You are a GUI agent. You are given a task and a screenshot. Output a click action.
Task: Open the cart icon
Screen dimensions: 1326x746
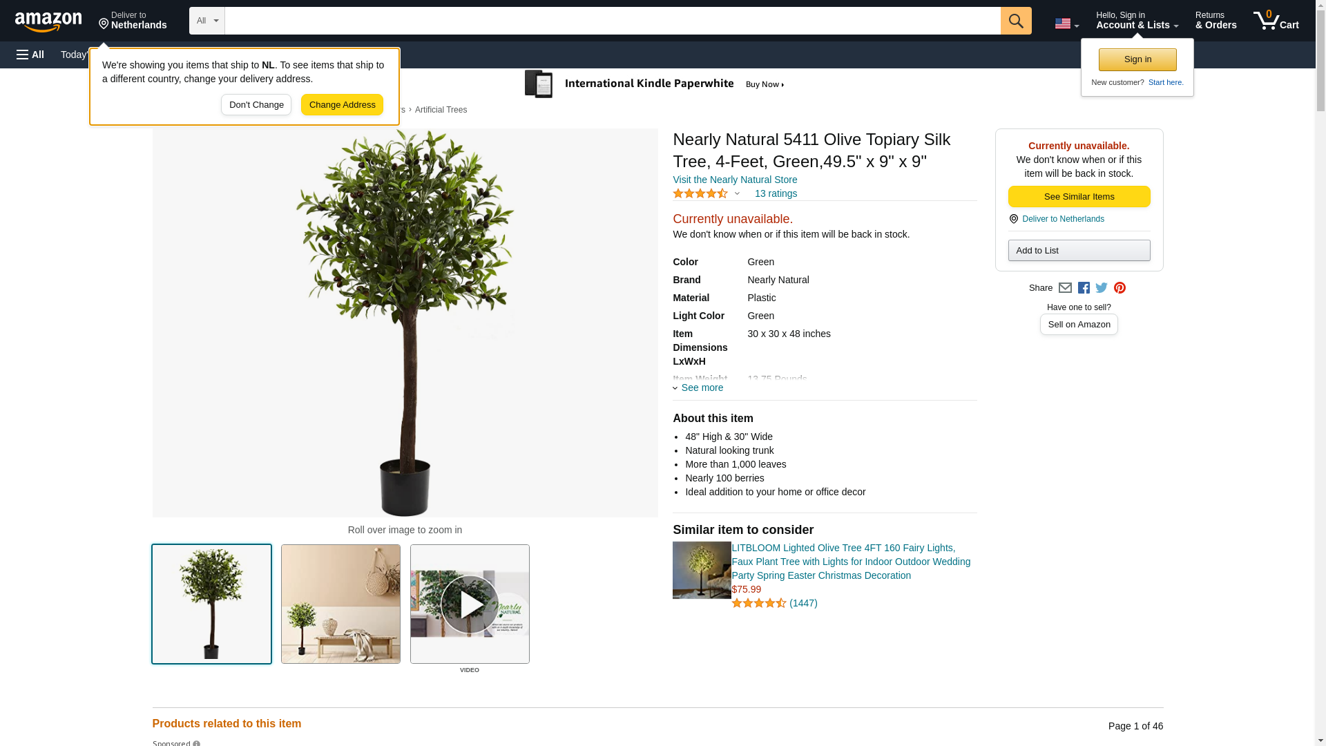[x=1276, y=21]
